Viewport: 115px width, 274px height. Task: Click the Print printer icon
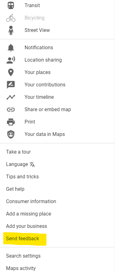pos(11,122)
